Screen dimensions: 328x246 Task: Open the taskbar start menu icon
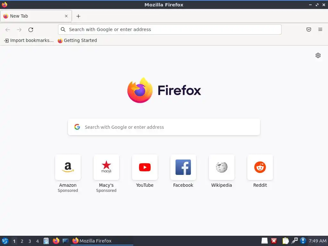5,241
